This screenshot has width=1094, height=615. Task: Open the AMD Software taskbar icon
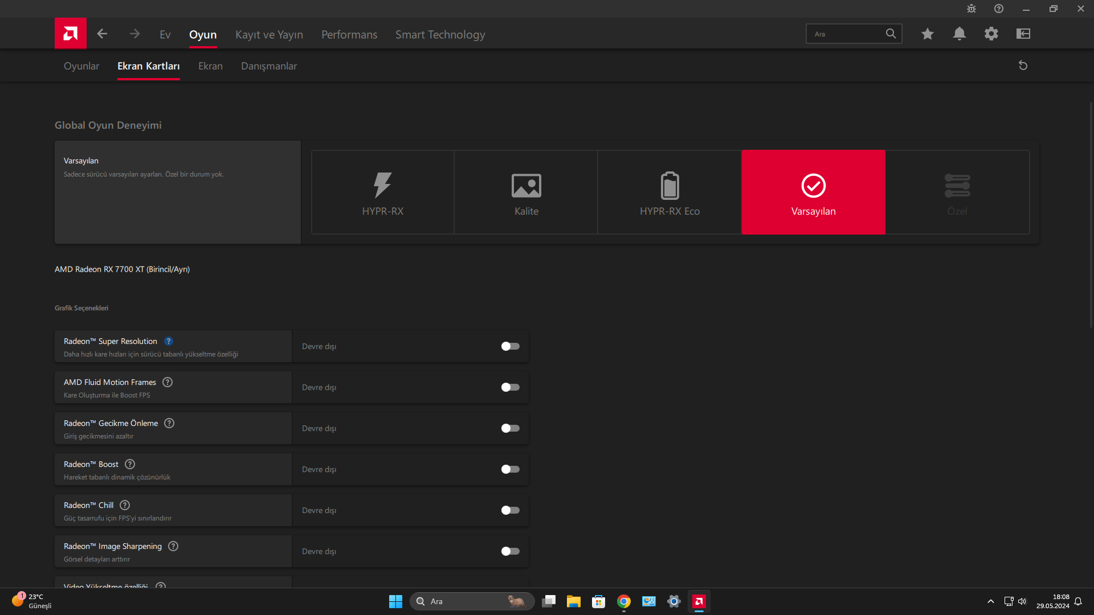coord(699,601)
